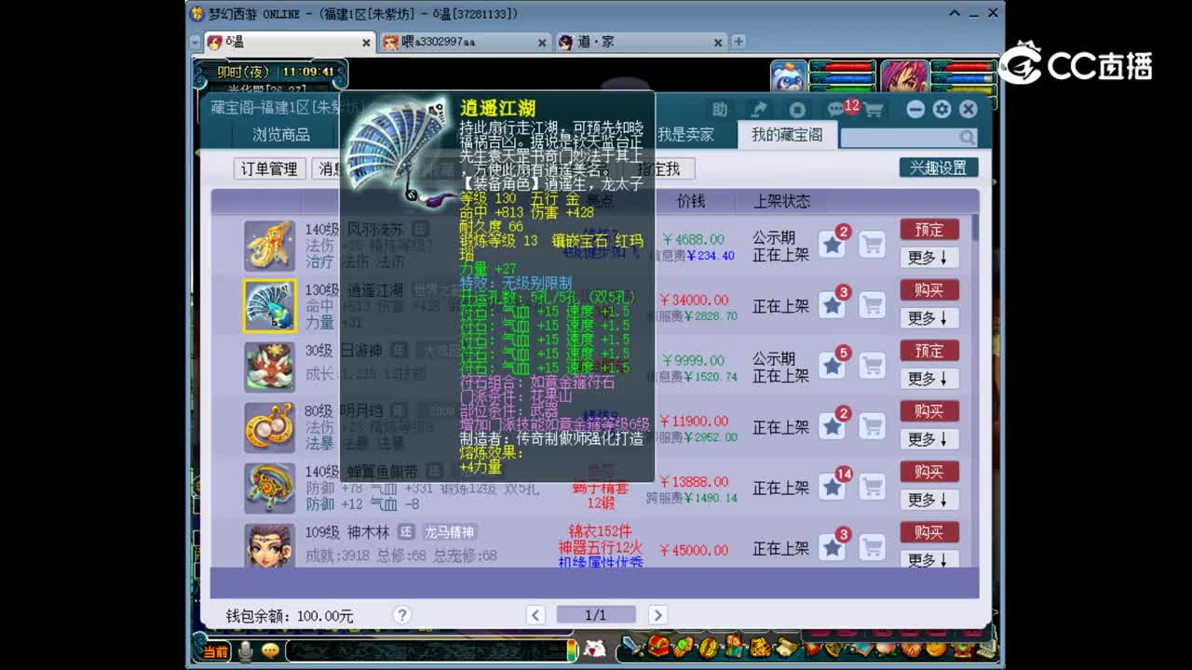This screenshot has height=670, width=1192.
Task: Click the golden ring icon in the bottom toolbar
Action: point(709,646)
